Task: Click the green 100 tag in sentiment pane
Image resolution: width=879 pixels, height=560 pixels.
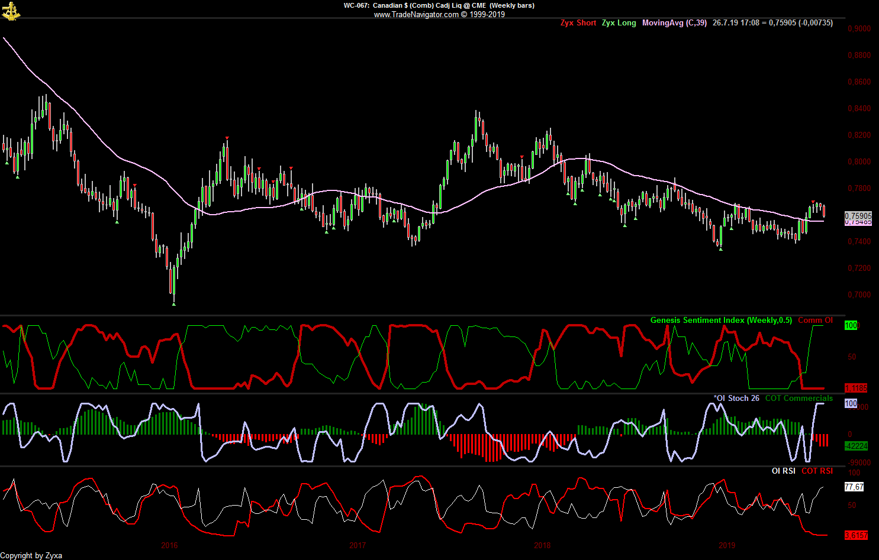Action: 851,325
